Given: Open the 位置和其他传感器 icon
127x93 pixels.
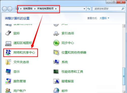Looking at the screenshot, I should click(56, 52).
